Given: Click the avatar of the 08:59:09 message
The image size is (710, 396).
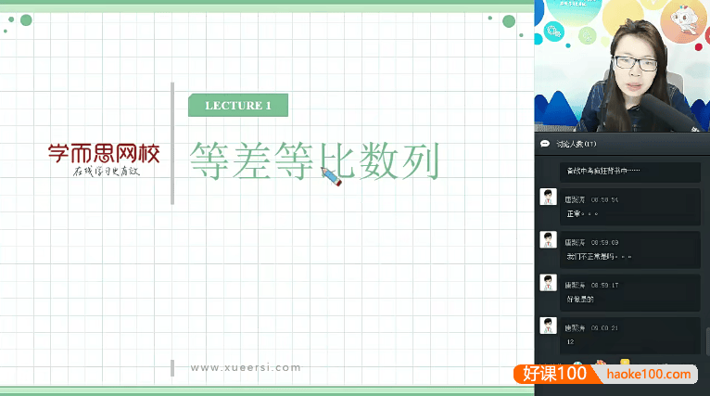Looking at the screenshot, I should tap(548, 239).
